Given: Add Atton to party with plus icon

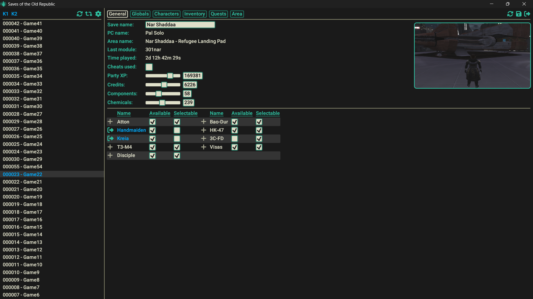Looking at the screenshot, I should point(110,122).
